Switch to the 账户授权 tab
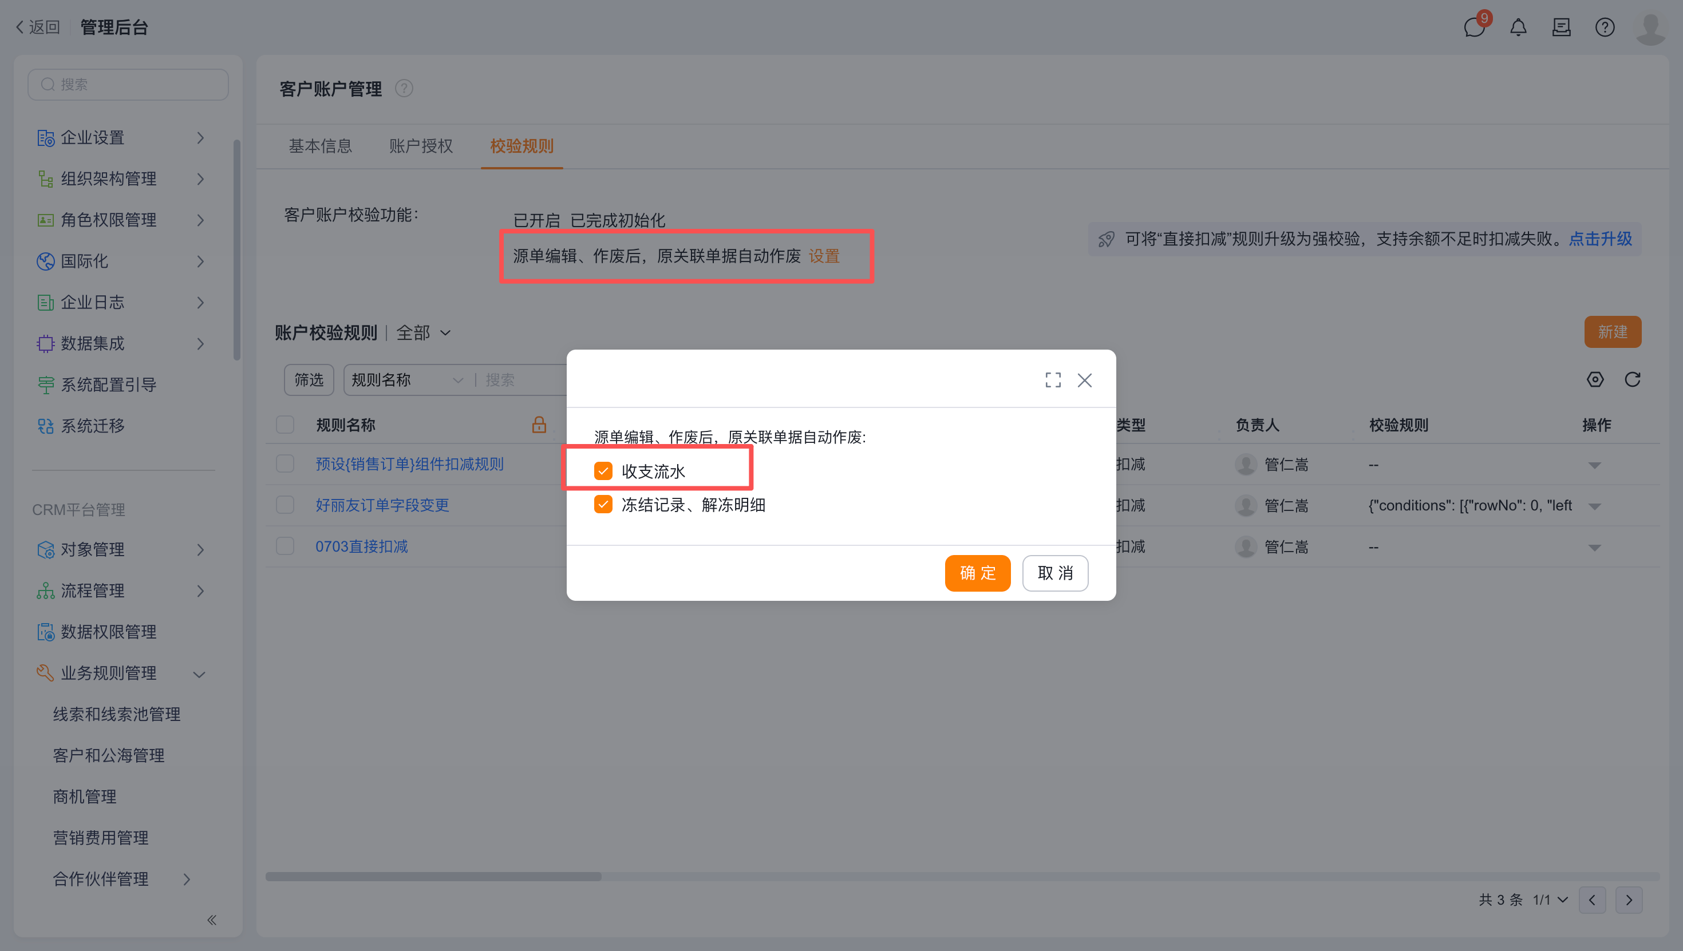The height and width of the screenshot is (951, 1683). [421, 146]
